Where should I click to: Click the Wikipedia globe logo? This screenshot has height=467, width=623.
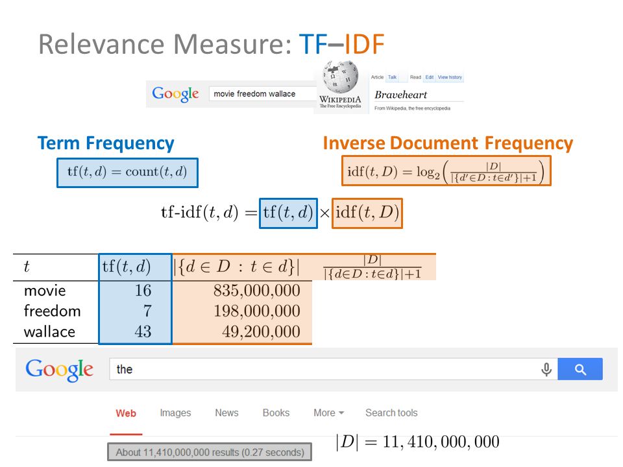point(341,77)
